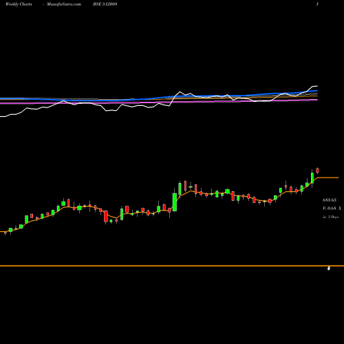
Task: Click the 'MunafaSutra.com' label
Action: point(64,4)
